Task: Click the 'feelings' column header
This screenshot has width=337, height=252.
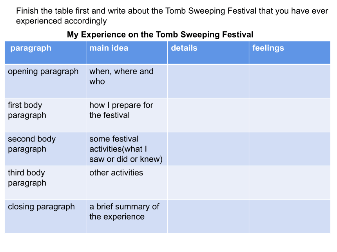Action: (x=290, y=52)
